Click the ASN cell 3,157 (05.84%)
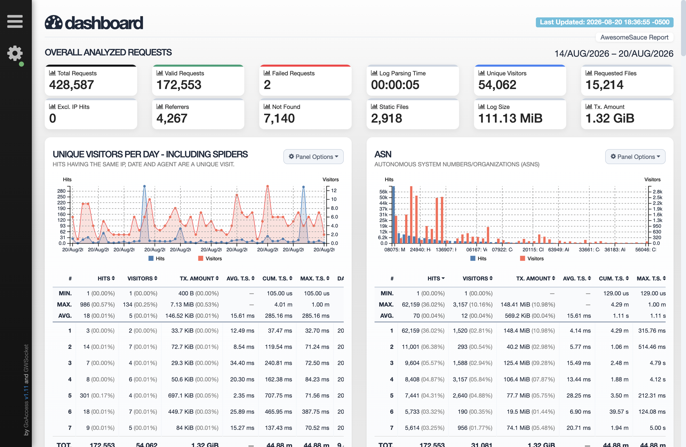 [472, 379]
